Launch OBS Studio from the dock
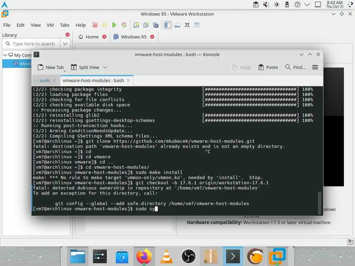This screenshot has width=355, height=266. tap(189, 256)
